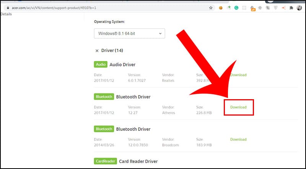This screenshot has height=169, width=306.
Task: Click the size '226.8 MB'
Action: tap(204, 113)
